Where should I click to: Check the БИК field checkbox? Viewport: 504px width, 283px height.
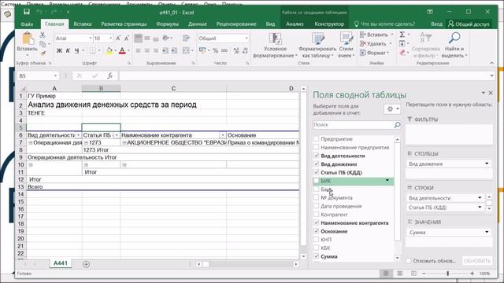317,181
